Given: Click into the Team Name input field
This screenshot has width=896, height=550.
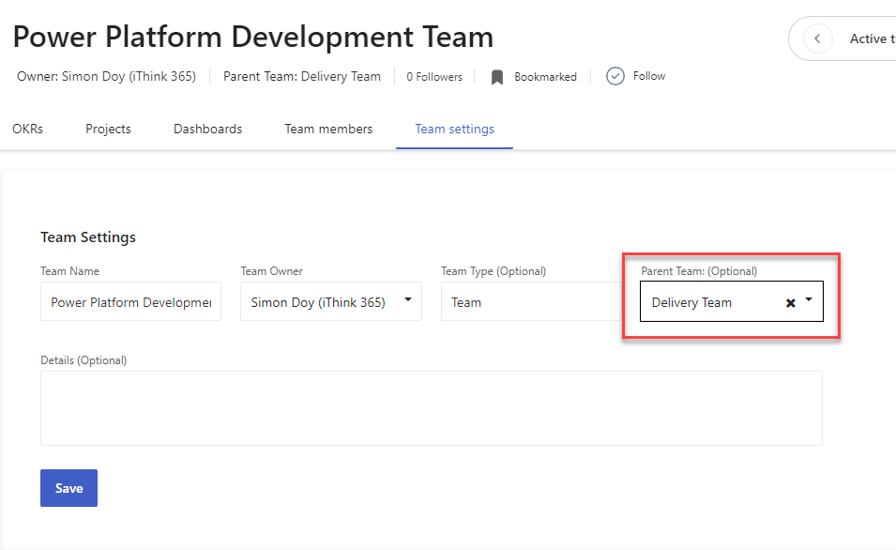Looking at the screenshot, I should [x=130, y=302].
